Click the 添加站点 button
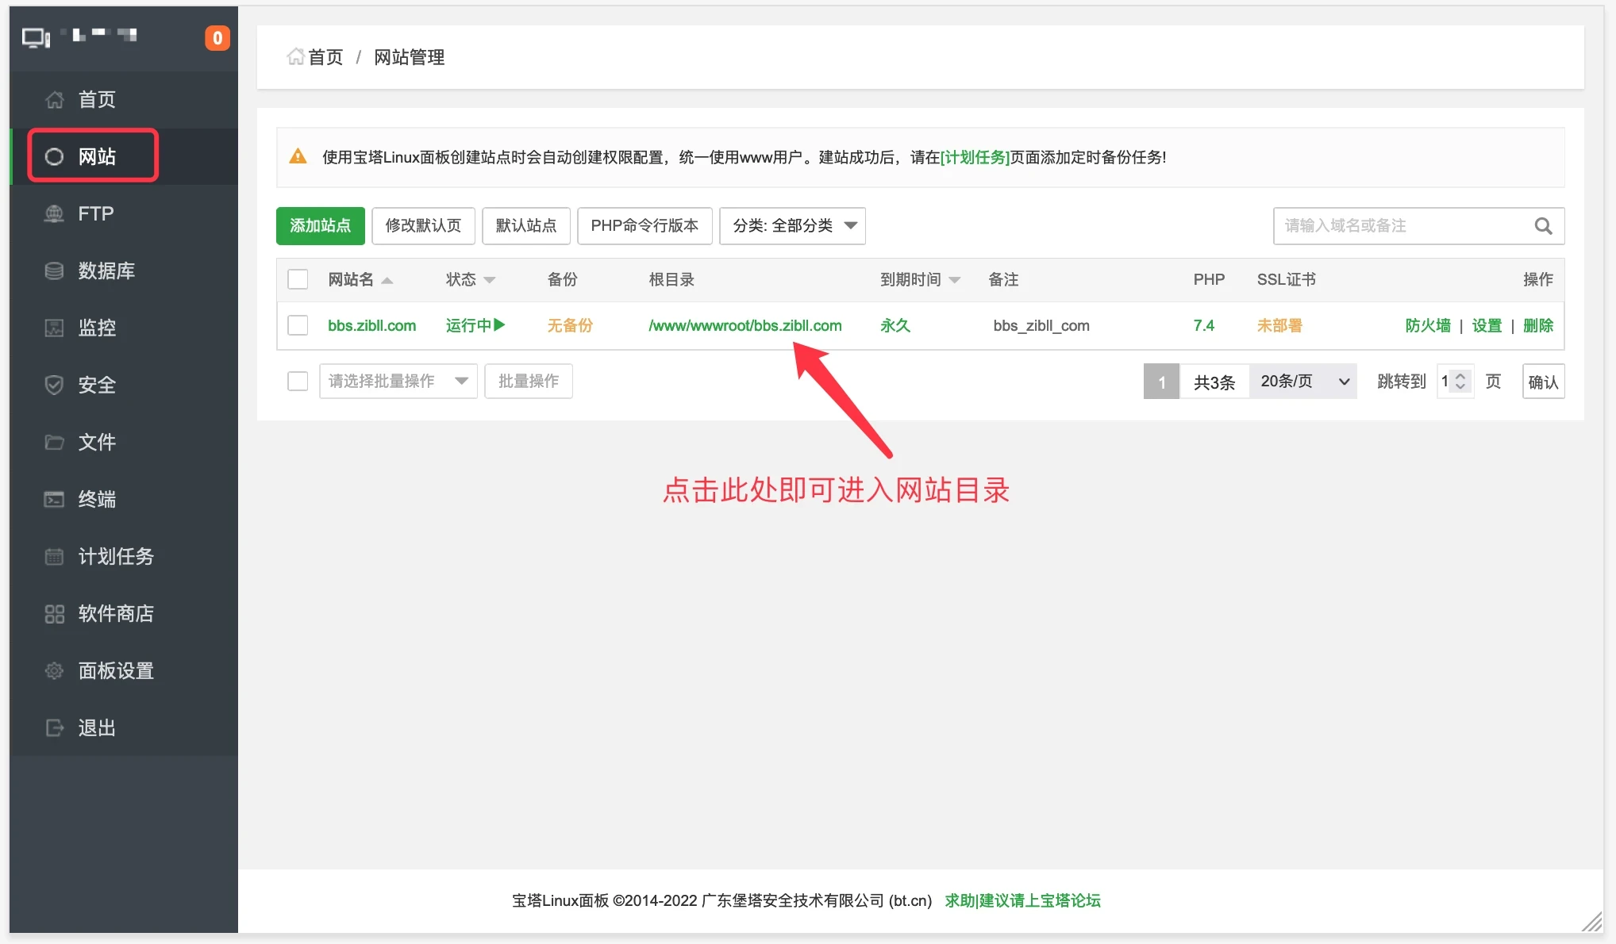Screen dimensions: 1616x944 320,226
